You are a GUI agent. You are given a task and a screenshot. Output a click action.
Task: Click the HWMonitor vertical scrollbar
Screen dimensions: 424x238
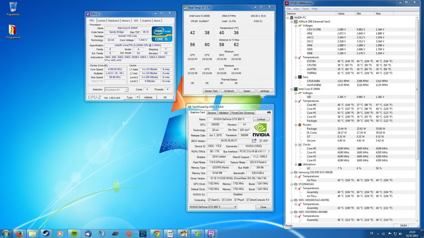pos(417,90)
